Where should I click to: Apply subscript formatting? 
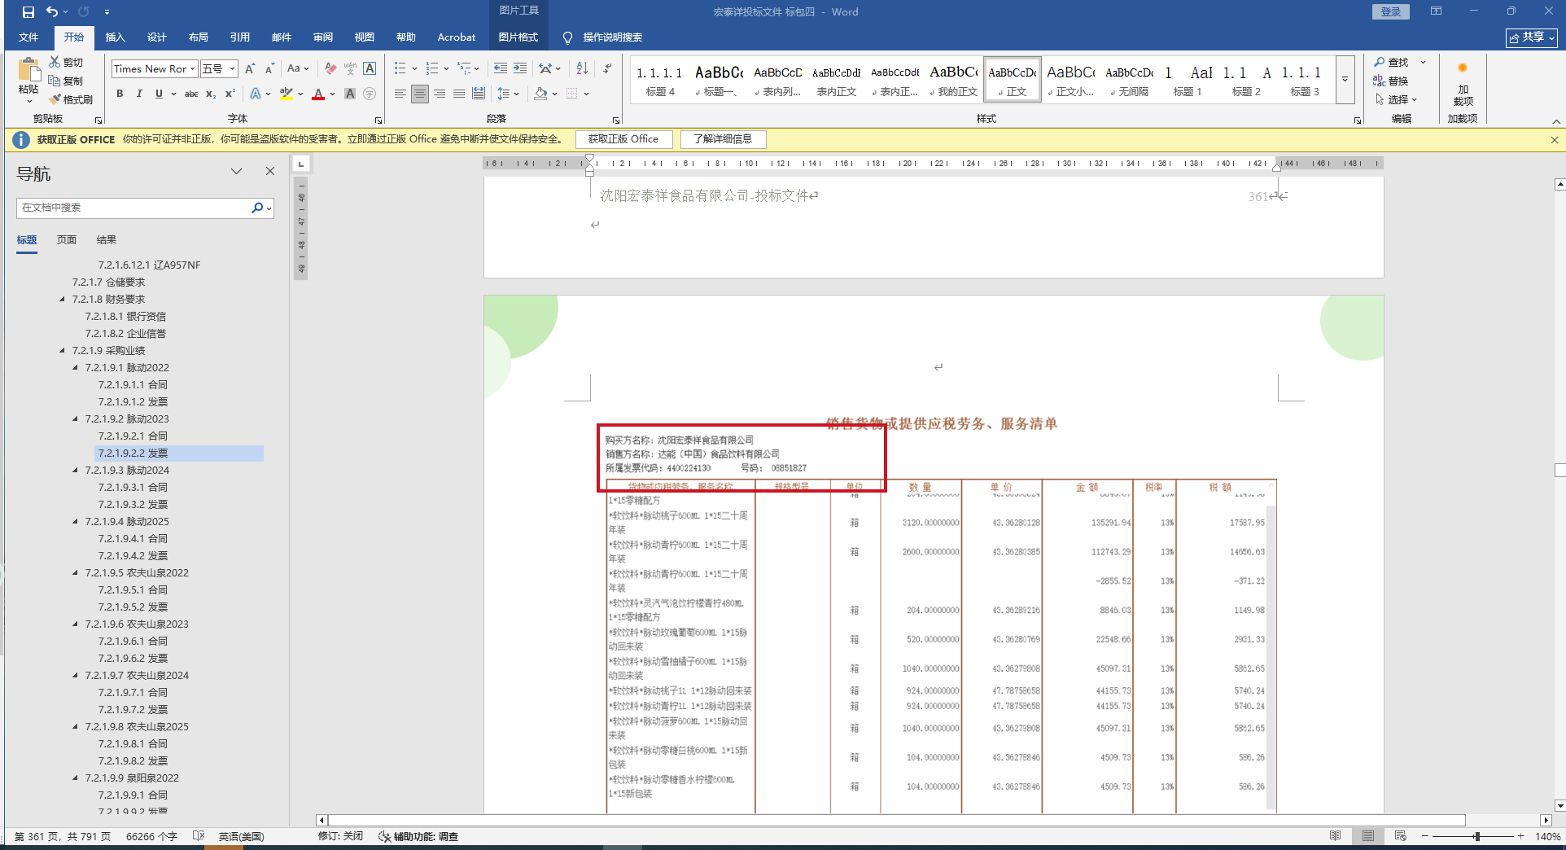tap(211, 94)
